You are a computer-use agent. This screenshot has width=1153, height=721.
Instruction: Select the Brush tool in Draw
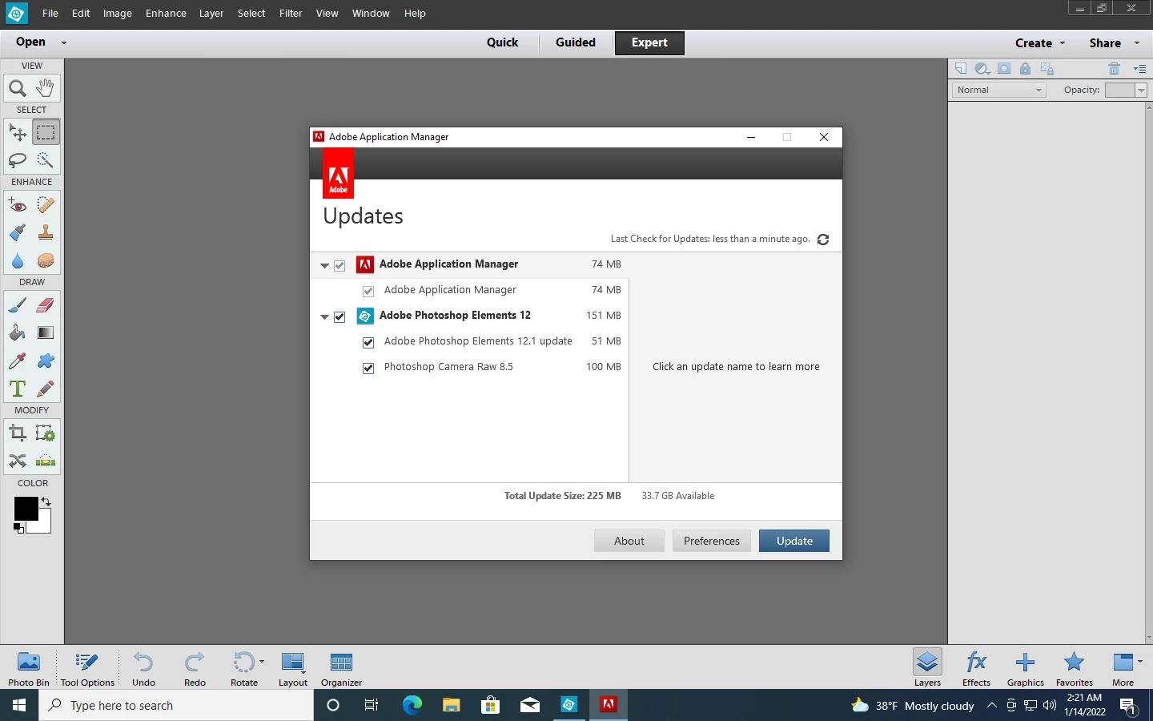click(18, 305)
